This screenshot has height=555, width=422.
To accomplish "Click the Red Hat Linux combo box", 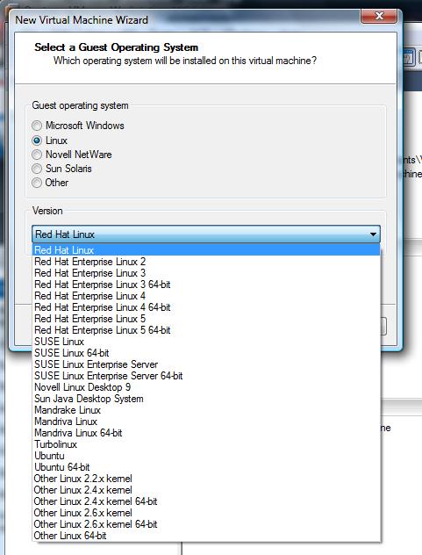I will [x=206, y=234].
